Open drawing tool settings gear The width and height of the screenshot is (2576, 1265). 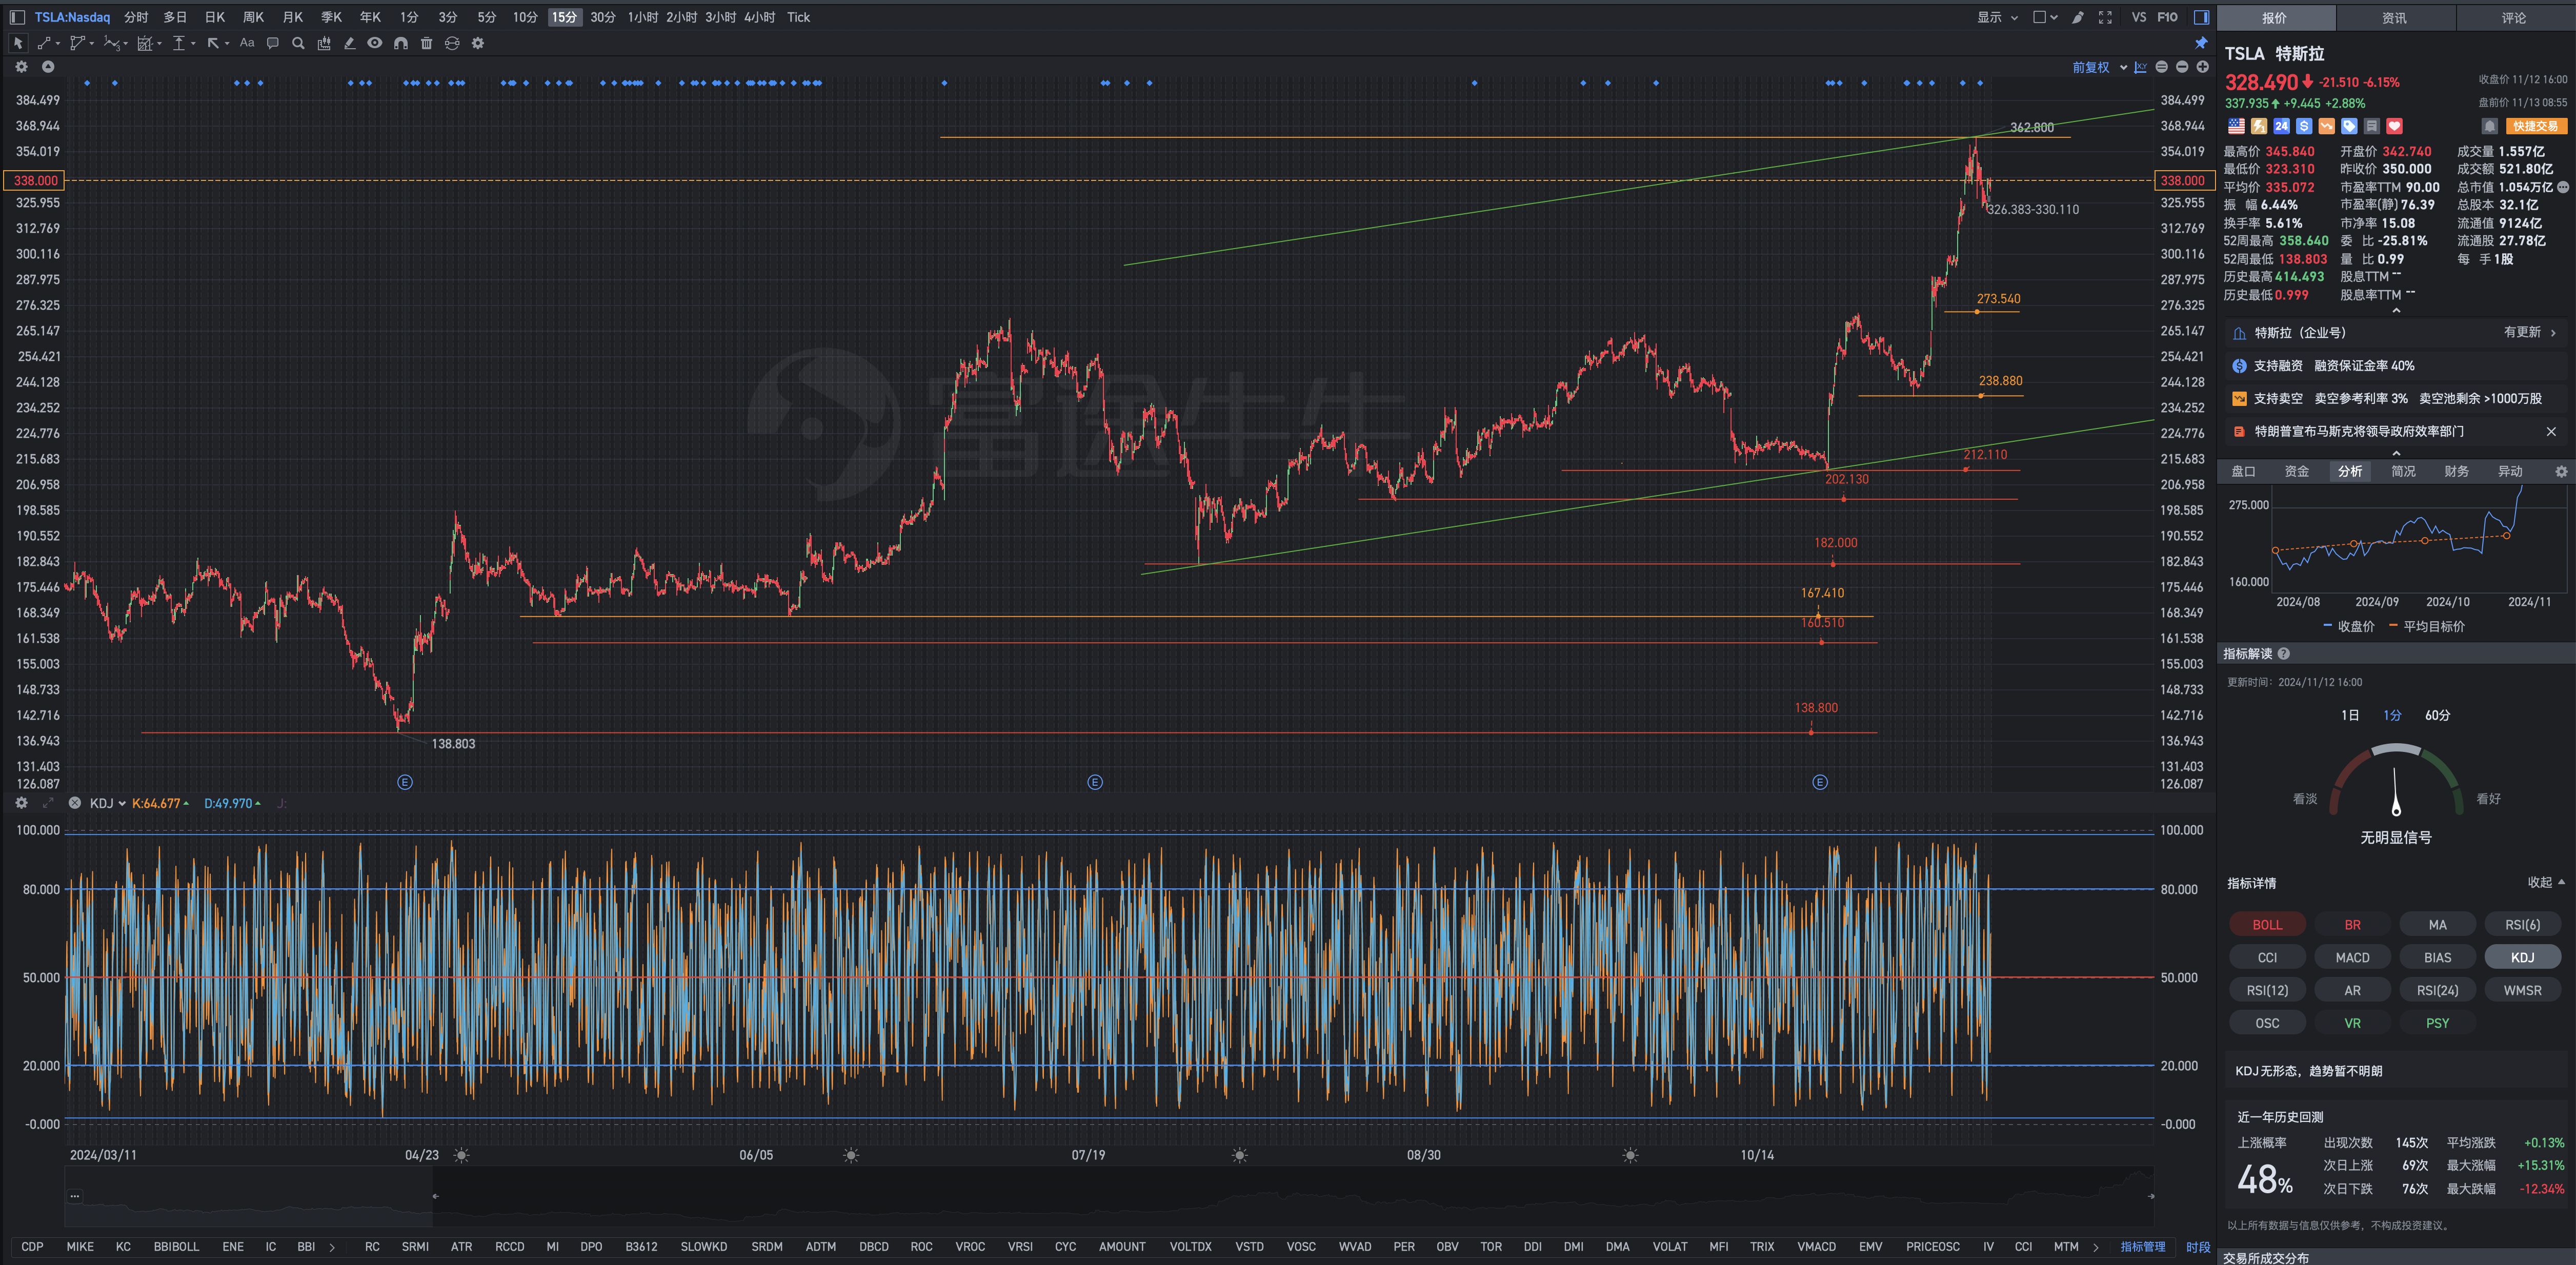click(478, 43)
